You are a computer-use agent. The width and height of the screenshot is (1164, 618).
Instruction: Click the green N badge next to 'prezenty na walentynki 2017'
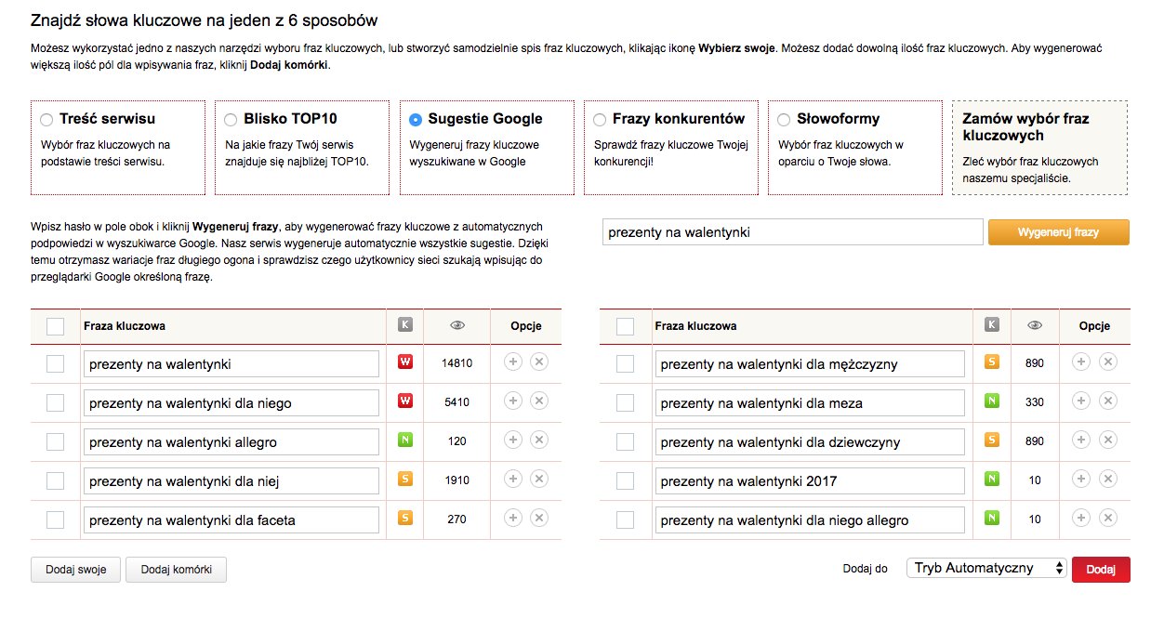click(992, 480)
